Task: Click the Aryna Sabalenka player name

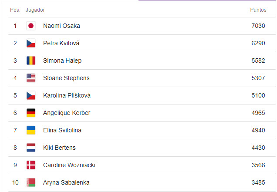Action: click(66, 182)
